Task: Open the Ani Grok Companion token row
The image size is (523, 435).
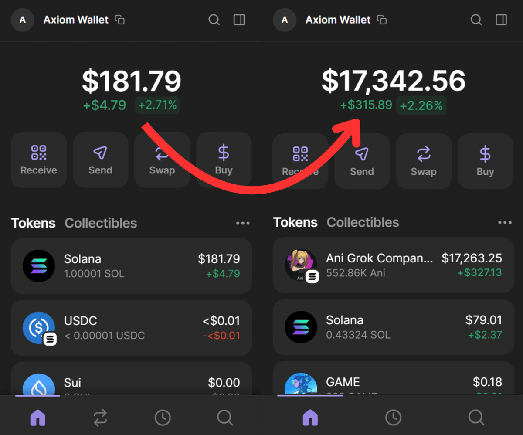Action: click(394, 265)
